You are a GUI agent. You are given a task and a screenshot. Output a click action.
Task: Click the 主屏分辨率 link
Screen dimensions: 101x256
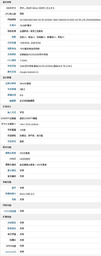(11, 83)
